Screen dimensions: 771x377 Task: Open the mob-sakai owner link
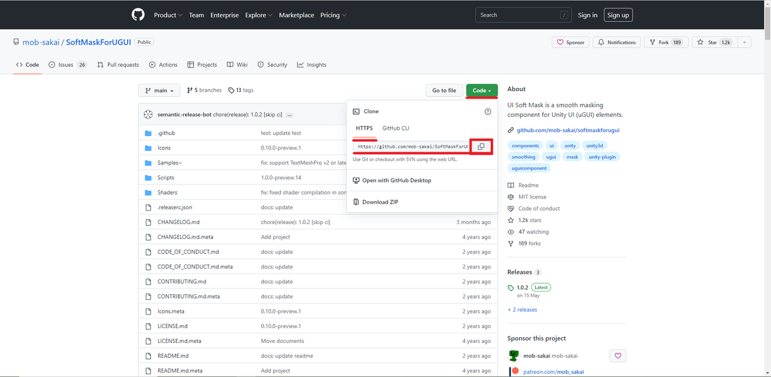click(40, 42)
